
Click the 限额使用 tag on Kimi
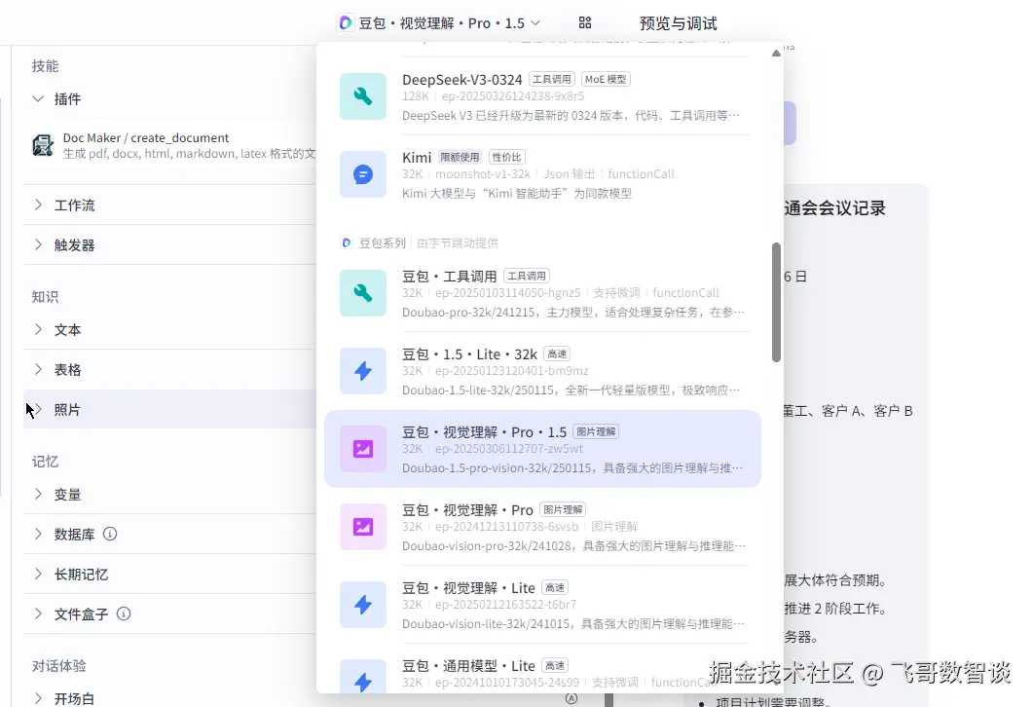461,158
